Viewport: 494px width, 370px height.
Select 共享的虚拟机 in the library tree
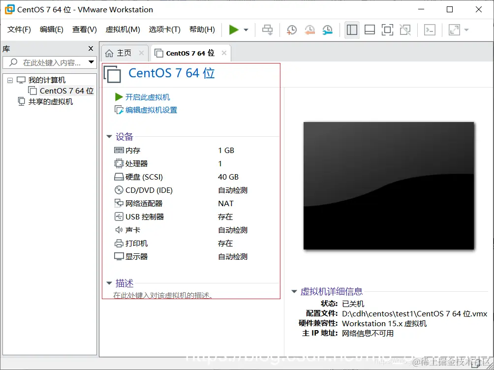[50, 102]
